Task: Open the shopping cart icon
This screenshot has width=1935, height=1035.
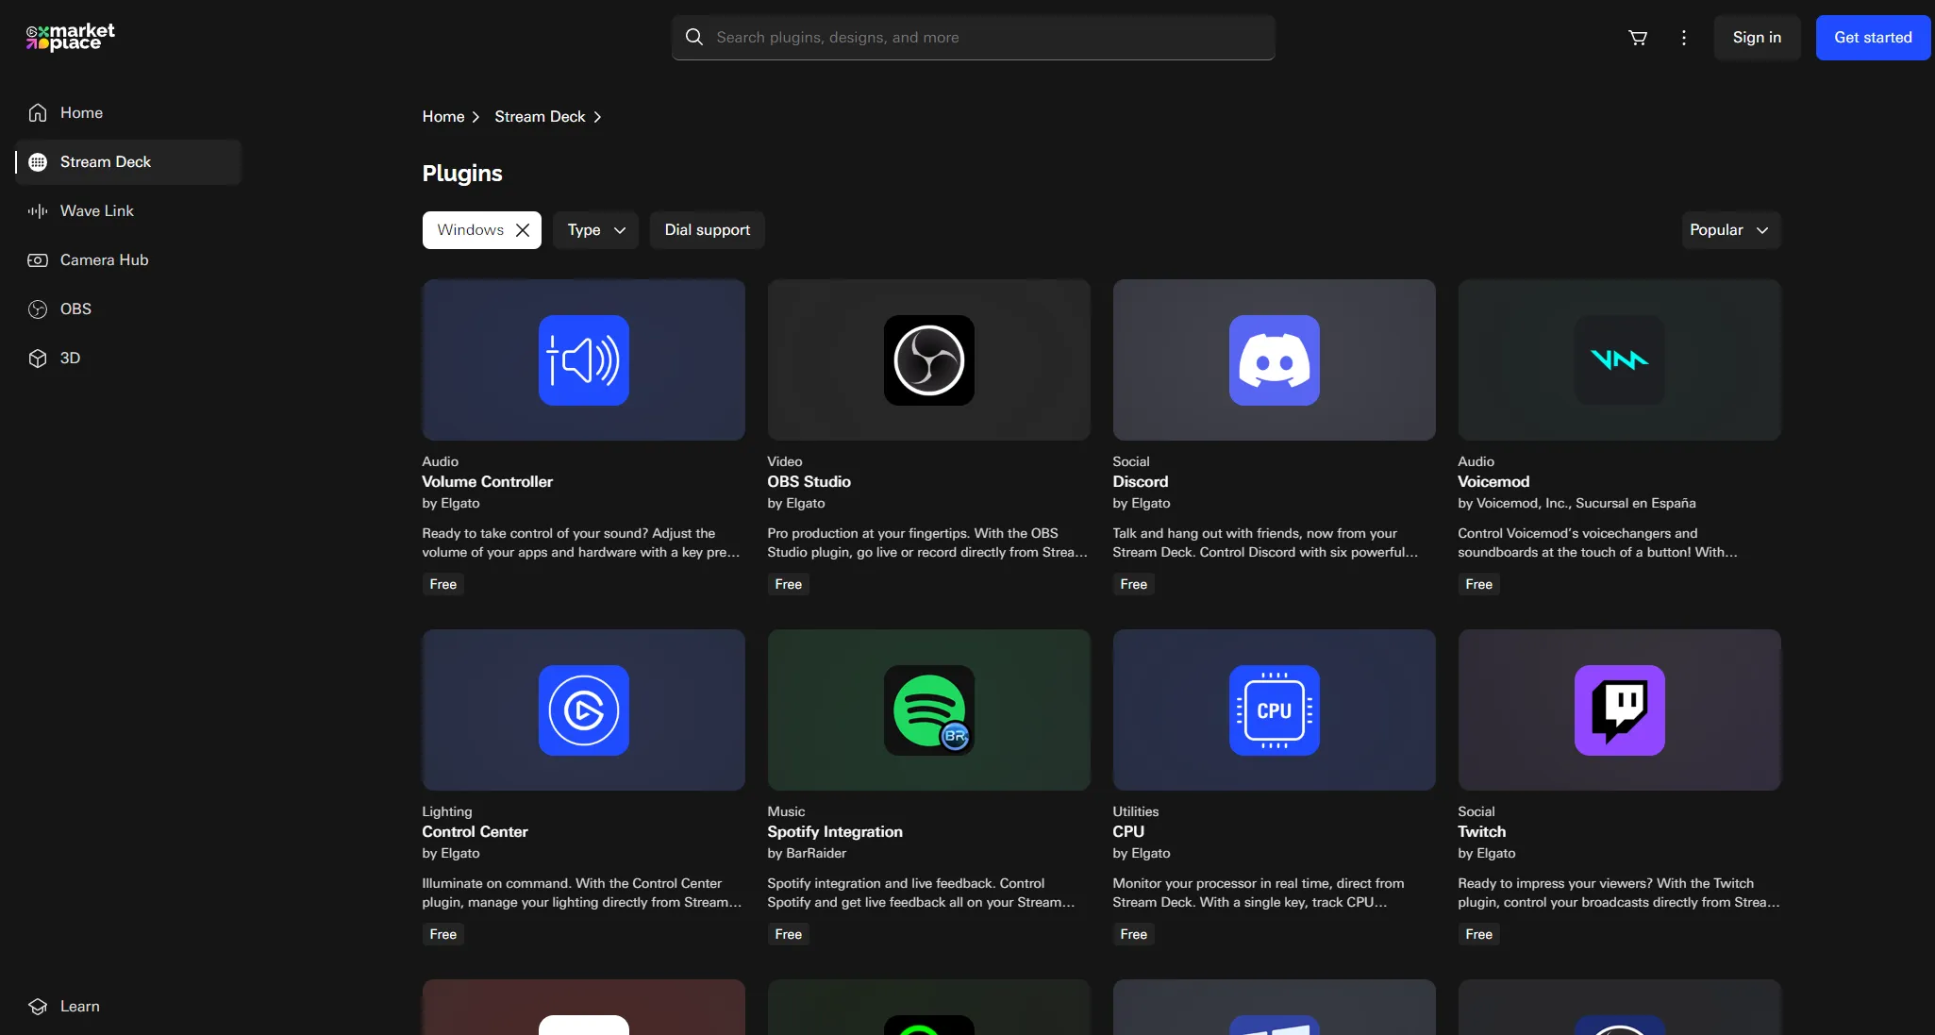Action: click(x=1638, y=38)
